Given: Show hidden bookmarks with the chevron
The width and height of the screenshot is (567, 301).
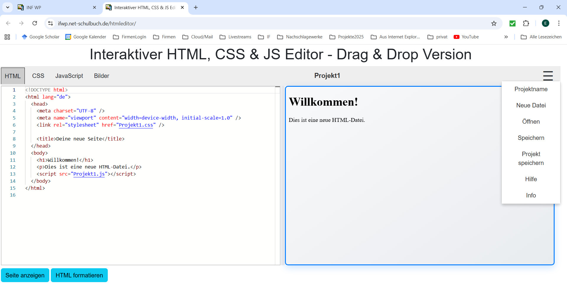Looking at the screenshot, I should [x=506, y=37].
